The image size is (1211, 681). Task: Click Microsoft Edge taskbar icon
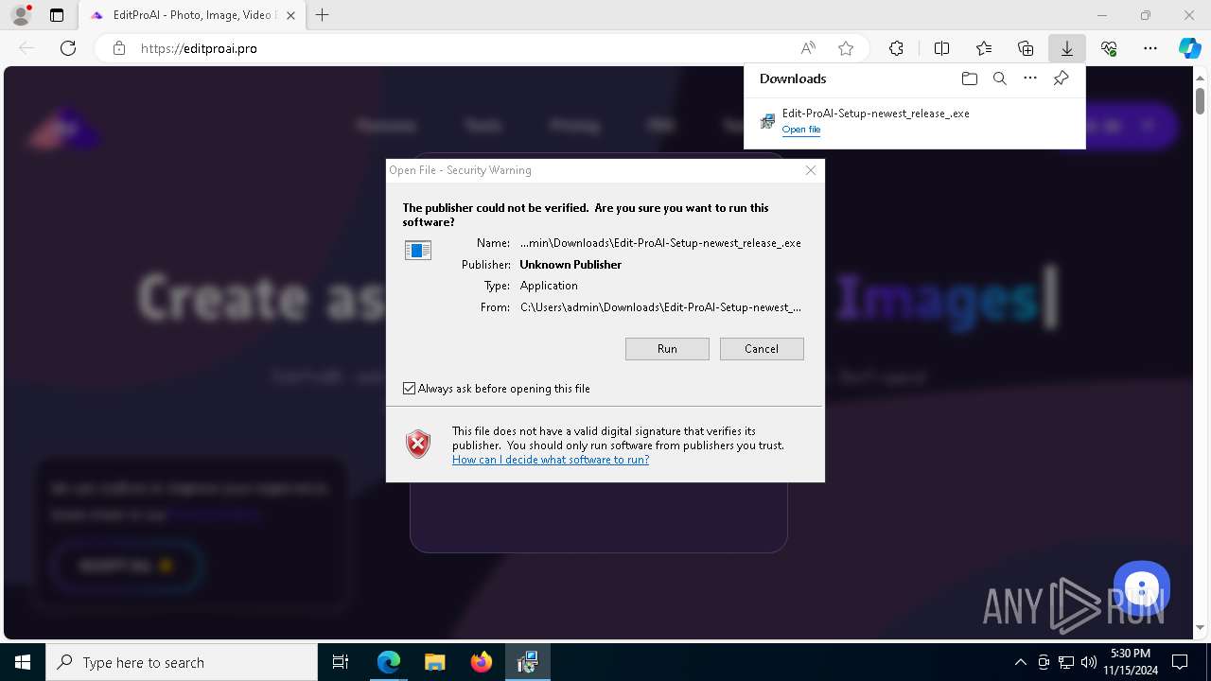(389, 662)
